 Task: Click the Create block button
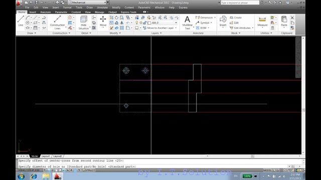[236, 18]
